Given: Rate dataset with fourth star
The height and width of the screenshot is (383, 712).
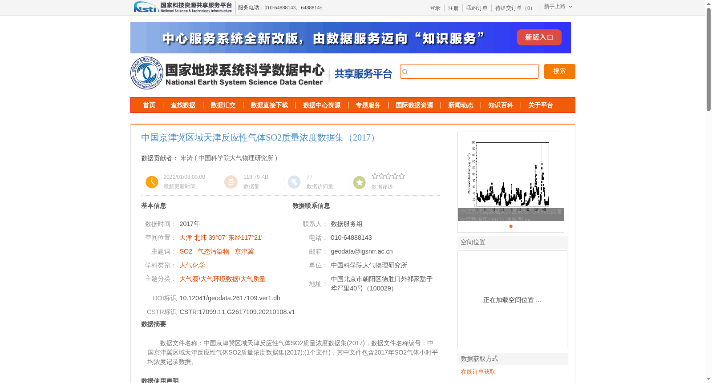Looking at the screenshot, I should (395, 176).
